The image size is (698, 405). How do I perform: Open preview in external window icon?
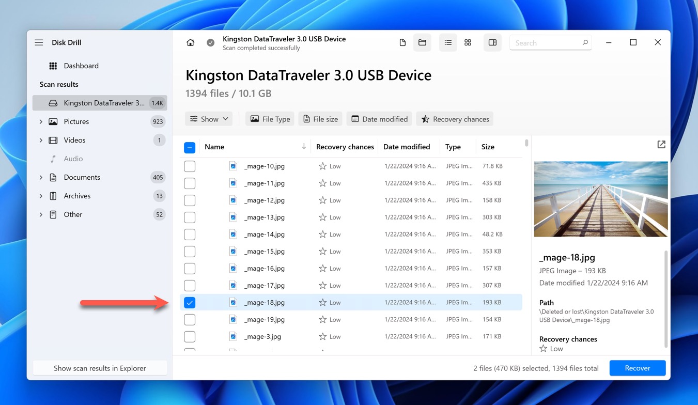[x=661, y=145]
